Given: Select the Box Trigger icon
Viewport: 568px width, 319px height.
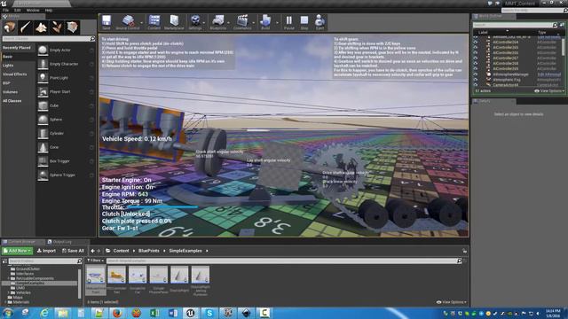Looking at the screenshot, I should 43,161.
